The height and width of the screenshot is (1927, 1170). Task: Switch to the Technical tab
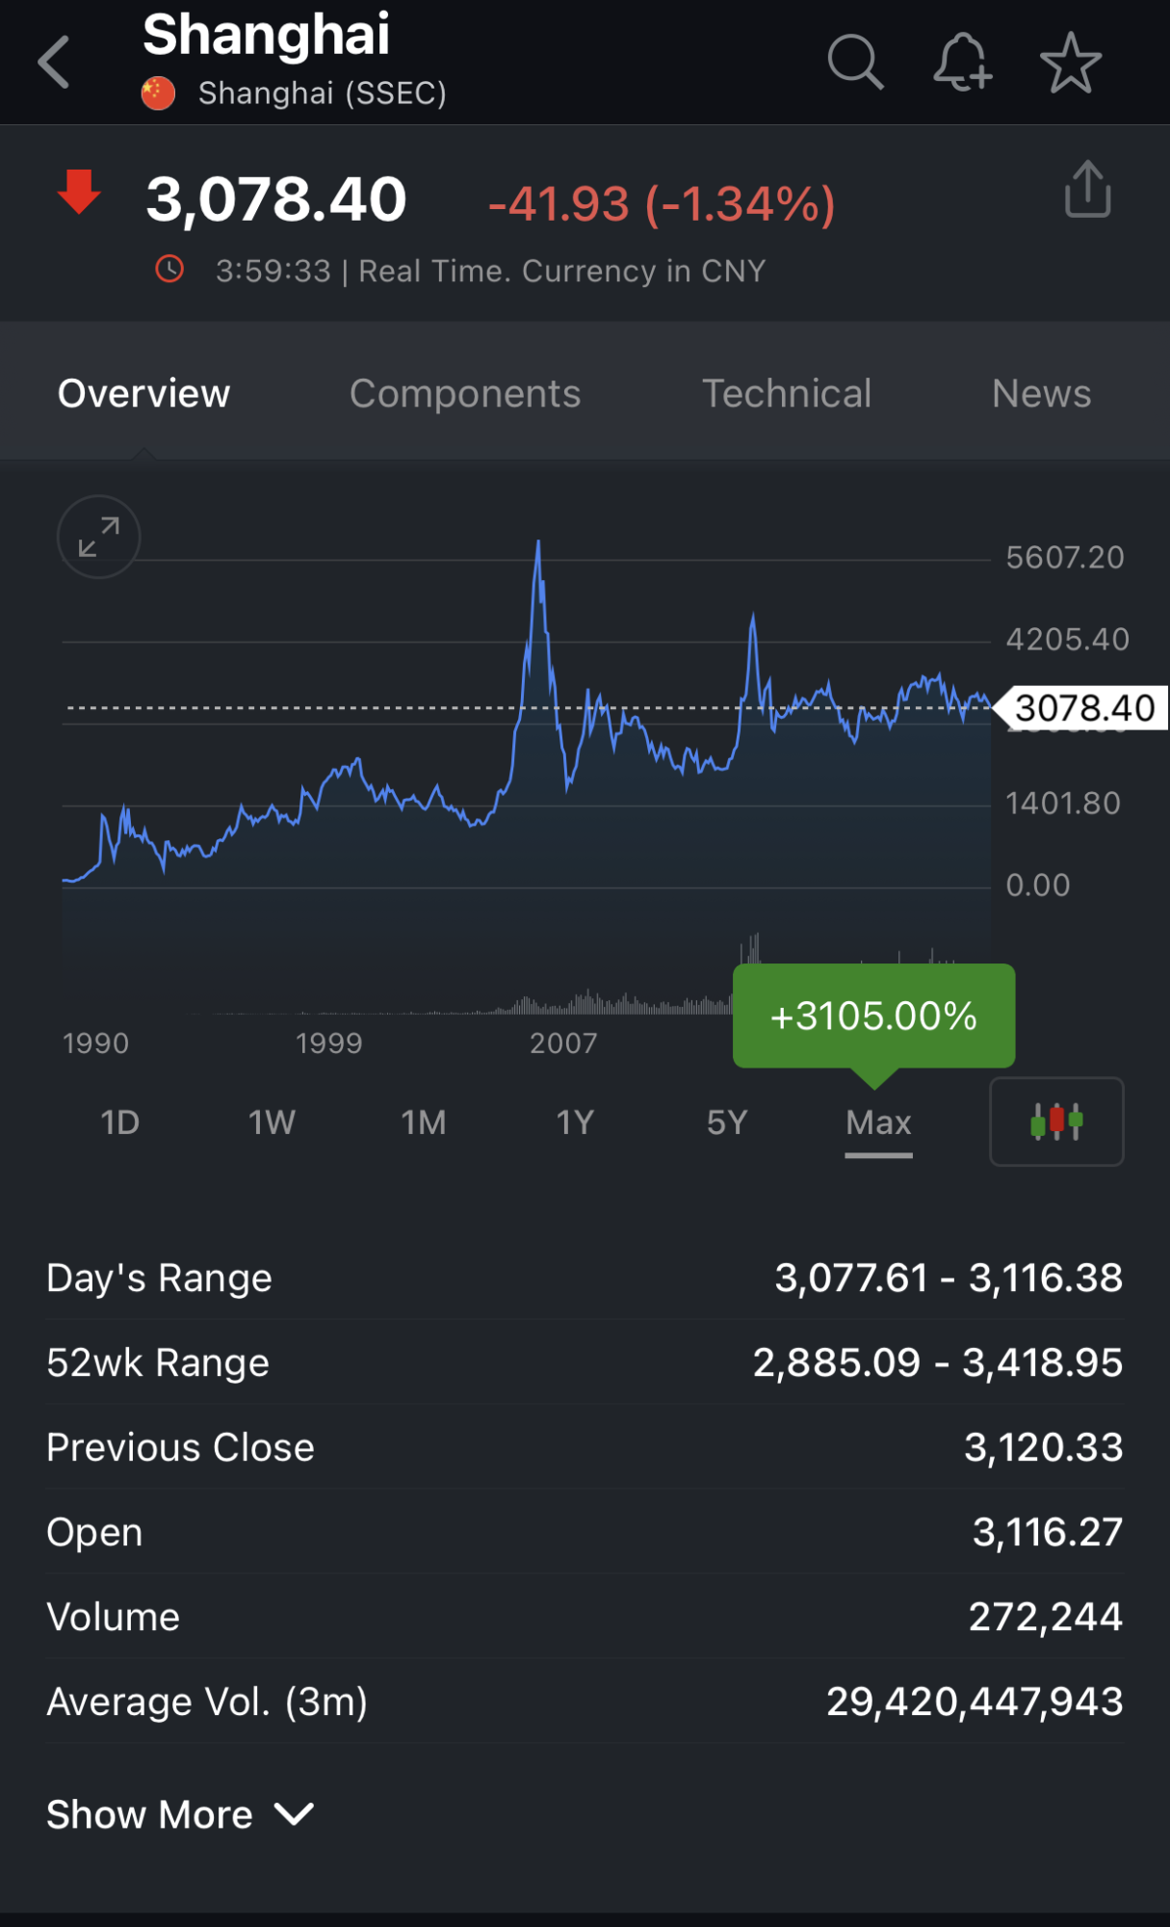787,393
